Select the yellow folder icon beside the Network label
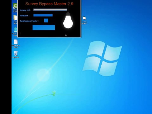The height and width of the screenshot is (114, 152). (x=16, y=20)
